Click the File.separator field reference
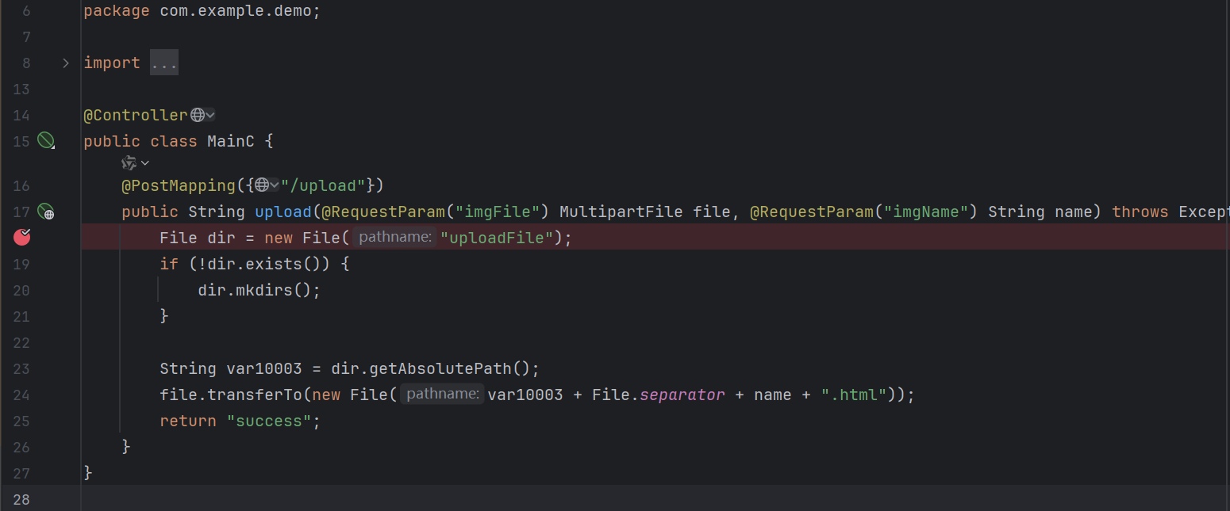 pos(682,395)
